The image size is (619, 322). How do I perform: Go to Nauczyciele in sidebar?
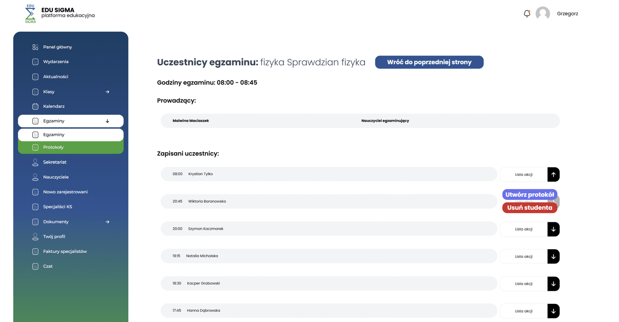point(56,177)
